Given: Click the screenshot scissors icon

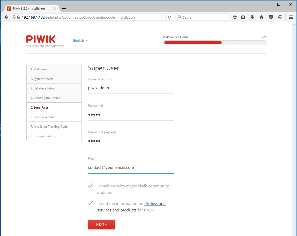Looking at the screenshot, I should [x=280, y=17].
